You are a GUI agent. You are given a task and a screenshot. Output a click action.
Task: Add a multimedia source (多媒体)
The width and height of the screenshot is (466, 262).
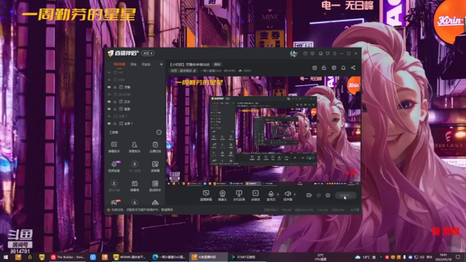(x=255, y=196)
